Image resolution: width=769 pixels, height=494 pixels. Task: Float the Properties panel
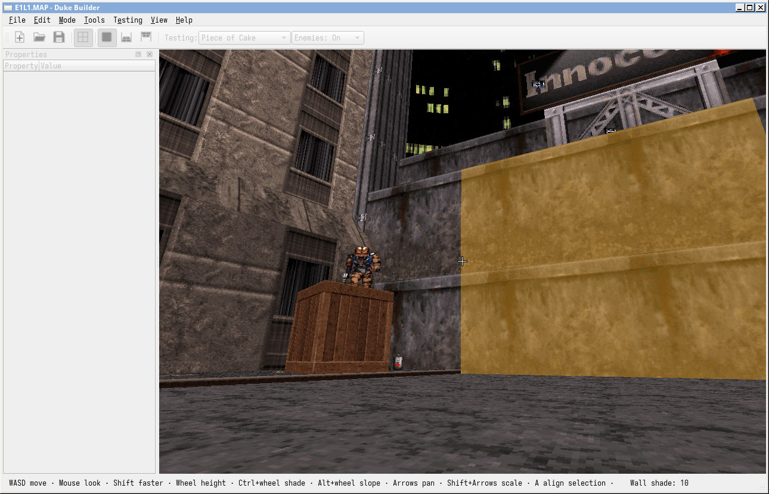[x=138, y=54]
